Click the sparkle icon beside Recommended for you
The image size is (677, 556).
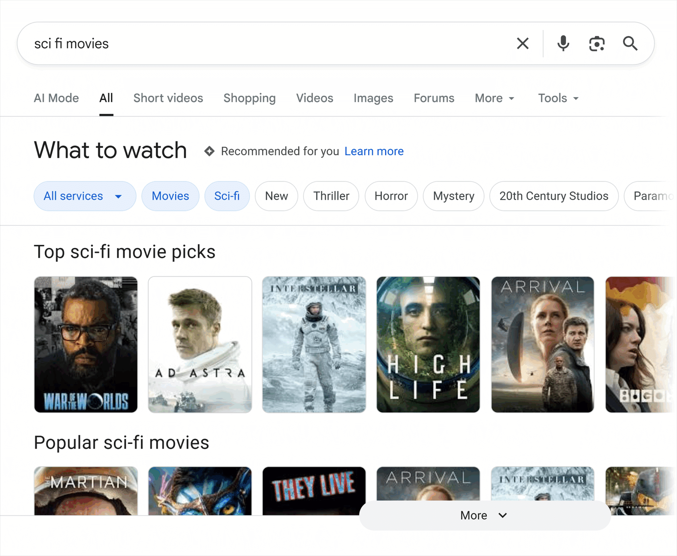click(x=209, y=151)
